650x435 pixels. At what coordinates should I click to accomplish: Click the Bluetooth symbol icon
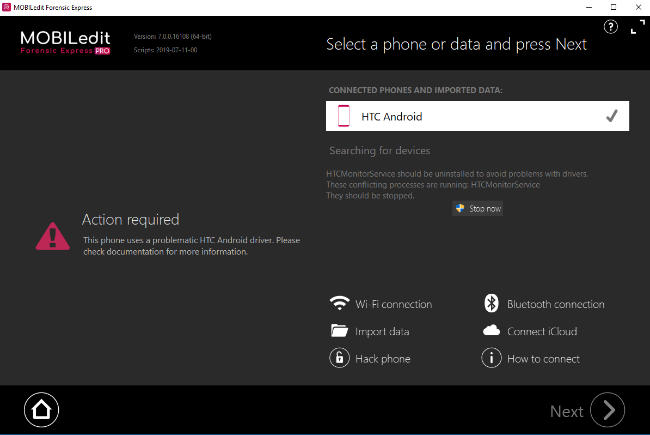491,304
